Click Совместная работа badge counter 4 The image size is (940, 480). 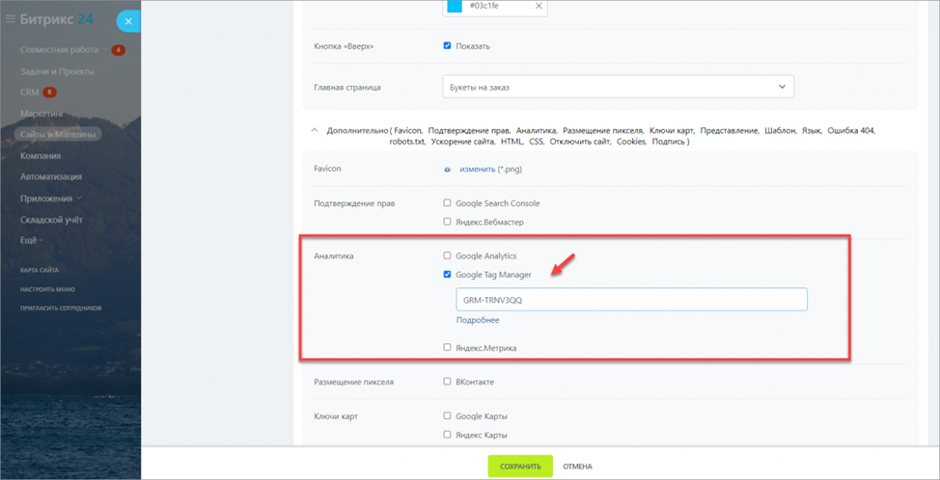click(x=118, y=50)
